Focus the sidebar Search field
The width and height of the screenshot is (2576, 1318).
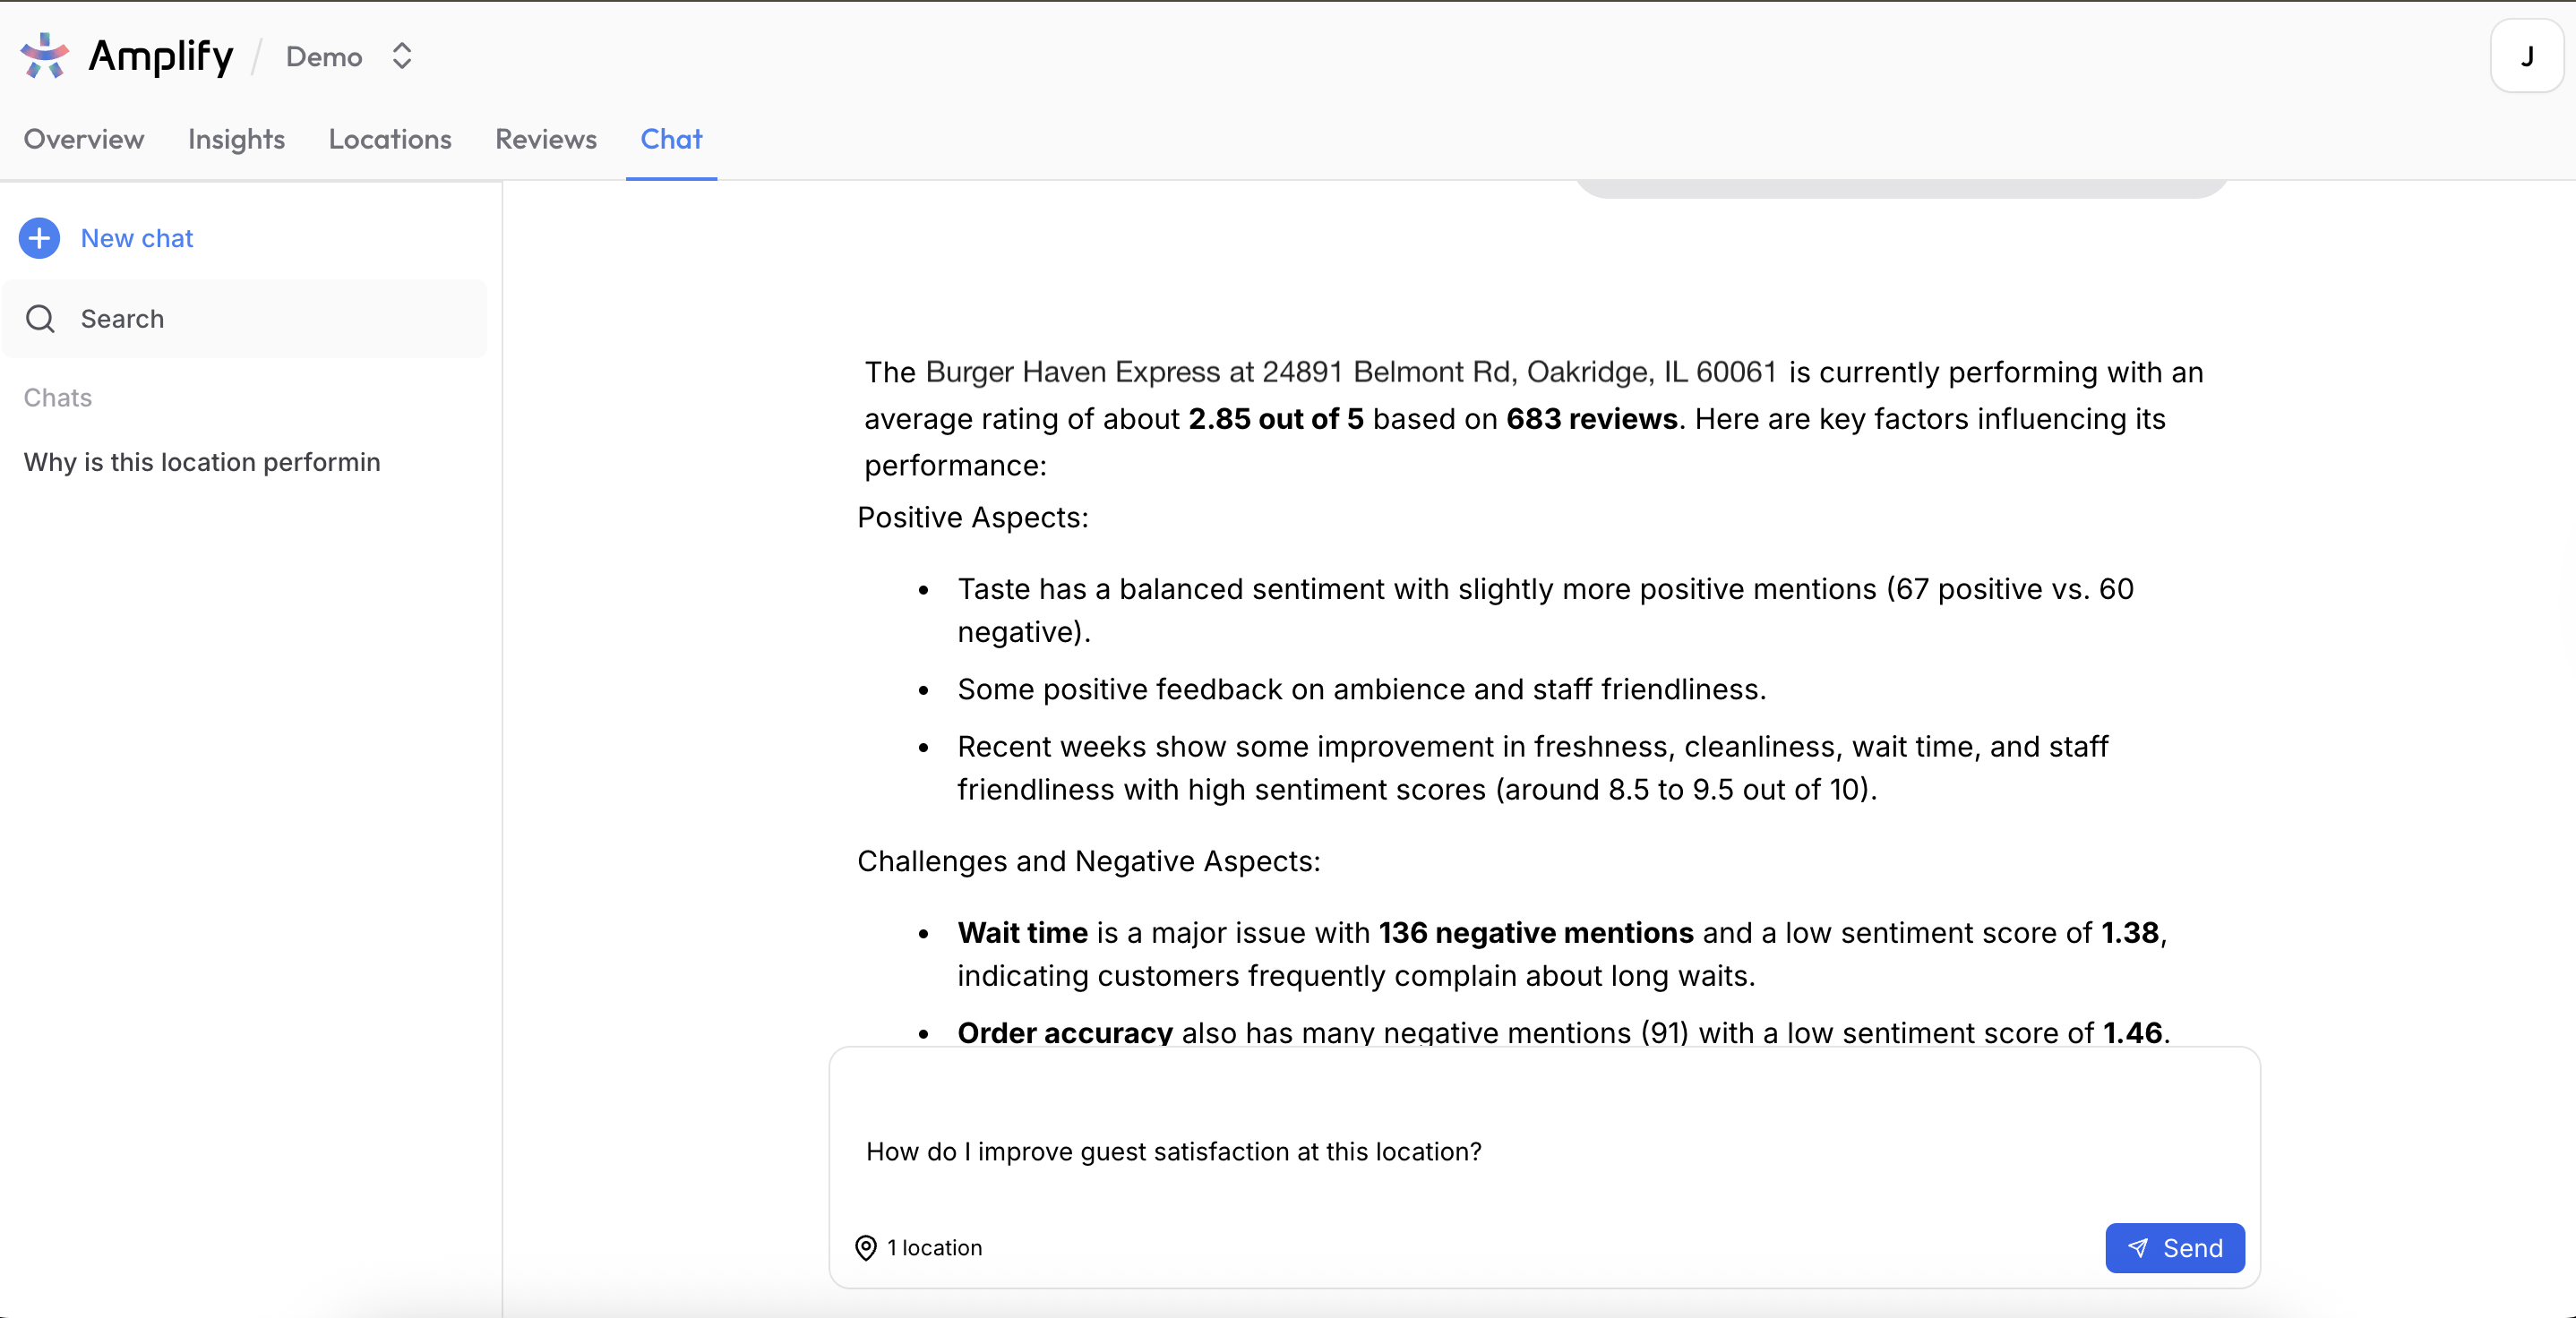pos(245,319)
